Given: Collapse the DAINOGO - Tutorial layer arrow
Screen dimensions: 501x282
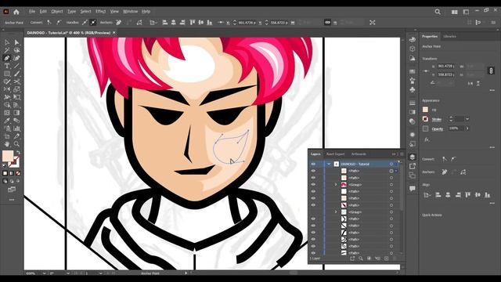Looking at the screenshot, I should (x=329, y=164).
